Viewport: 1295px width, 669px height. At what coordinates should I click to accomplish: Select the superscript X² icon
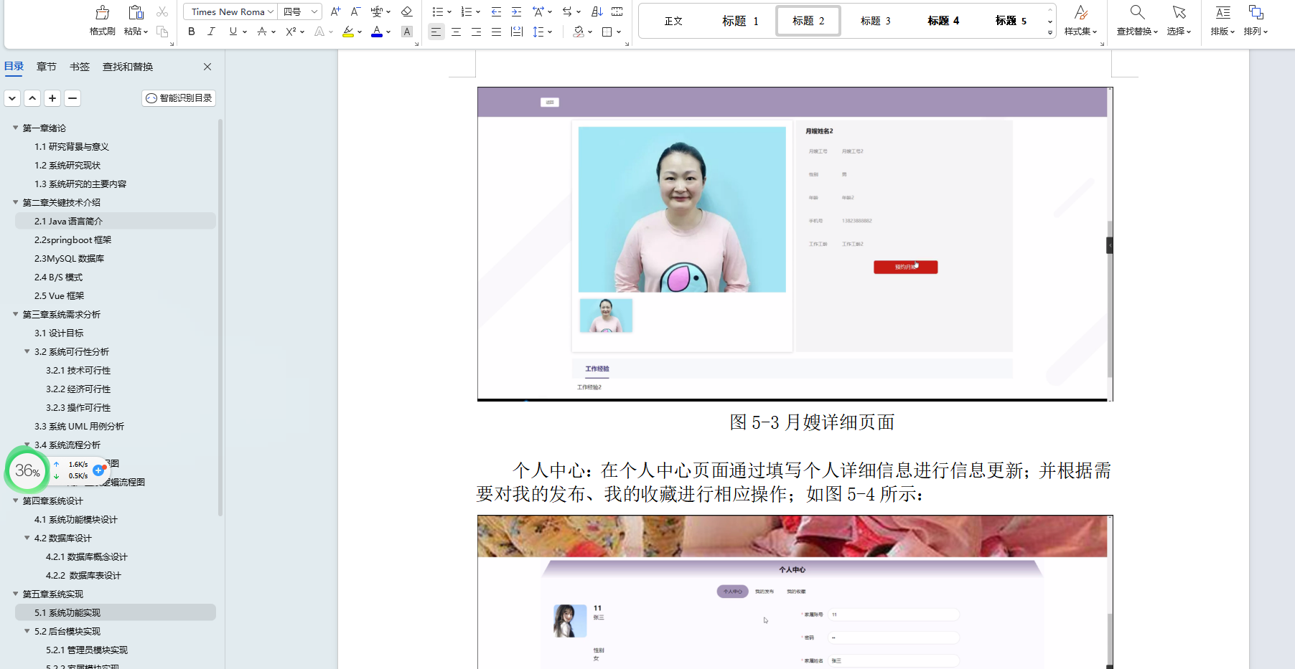290,32
